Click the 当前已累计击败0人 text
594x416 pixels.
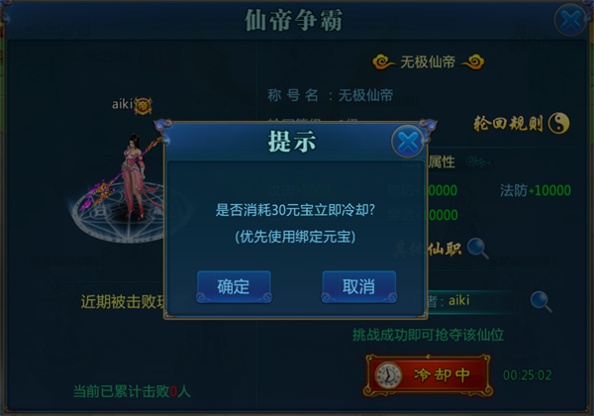[132, 391]
